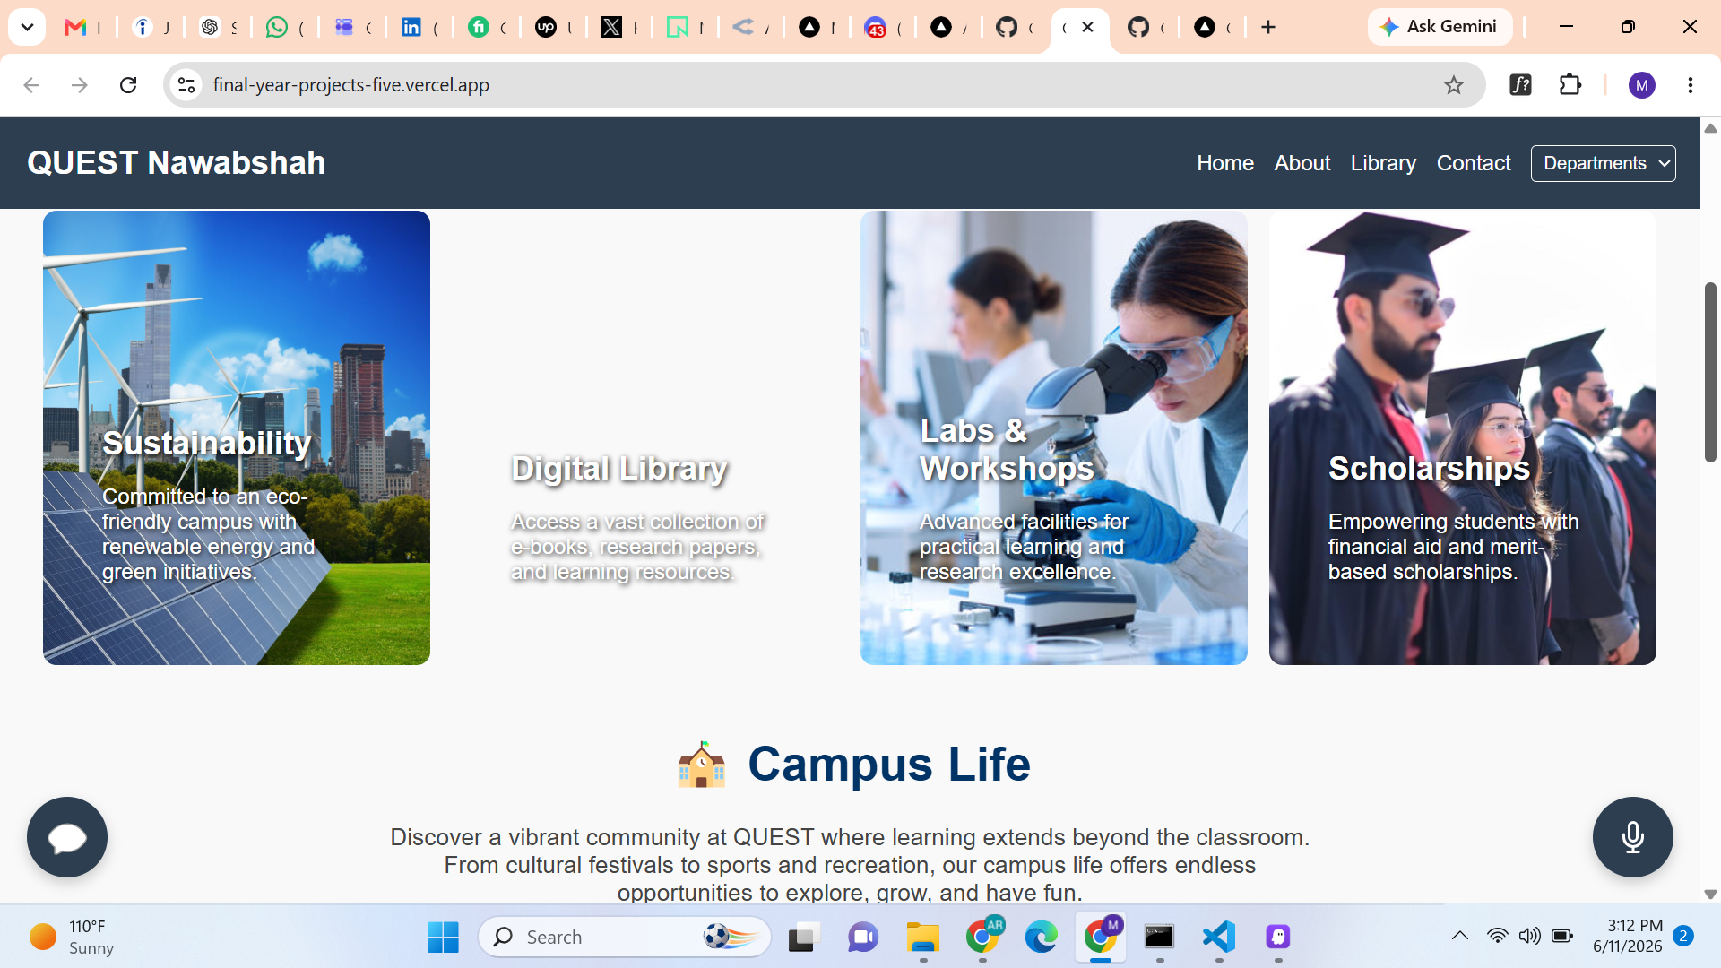
Task: Open the chat bubble widget
Action: (67, 837)
